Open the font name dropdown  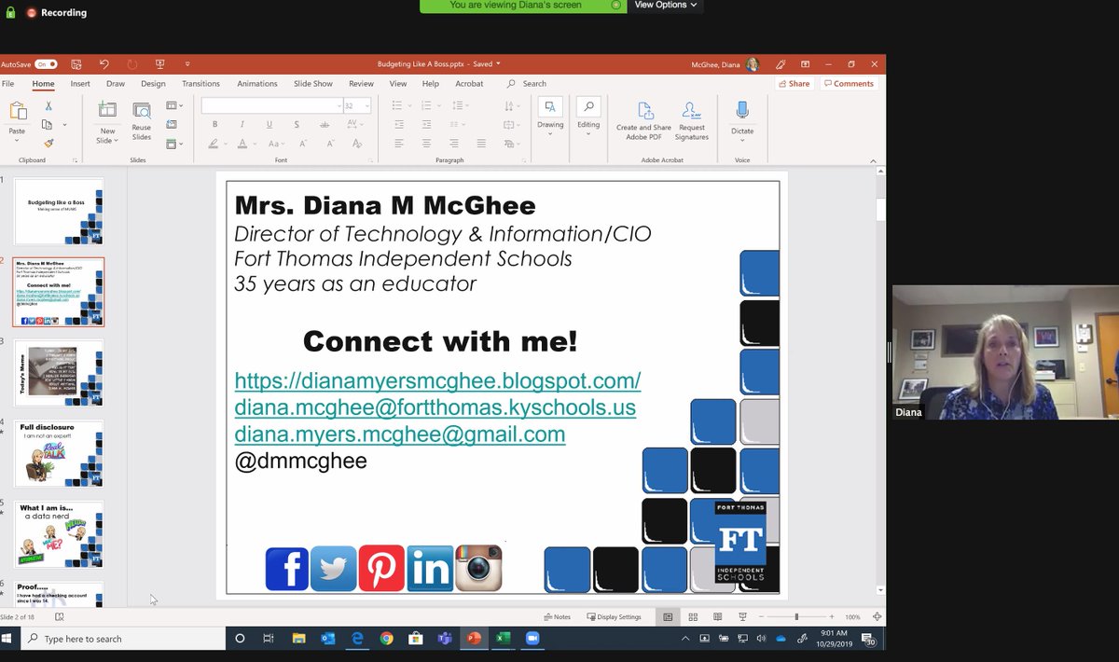tap(338, 106)
